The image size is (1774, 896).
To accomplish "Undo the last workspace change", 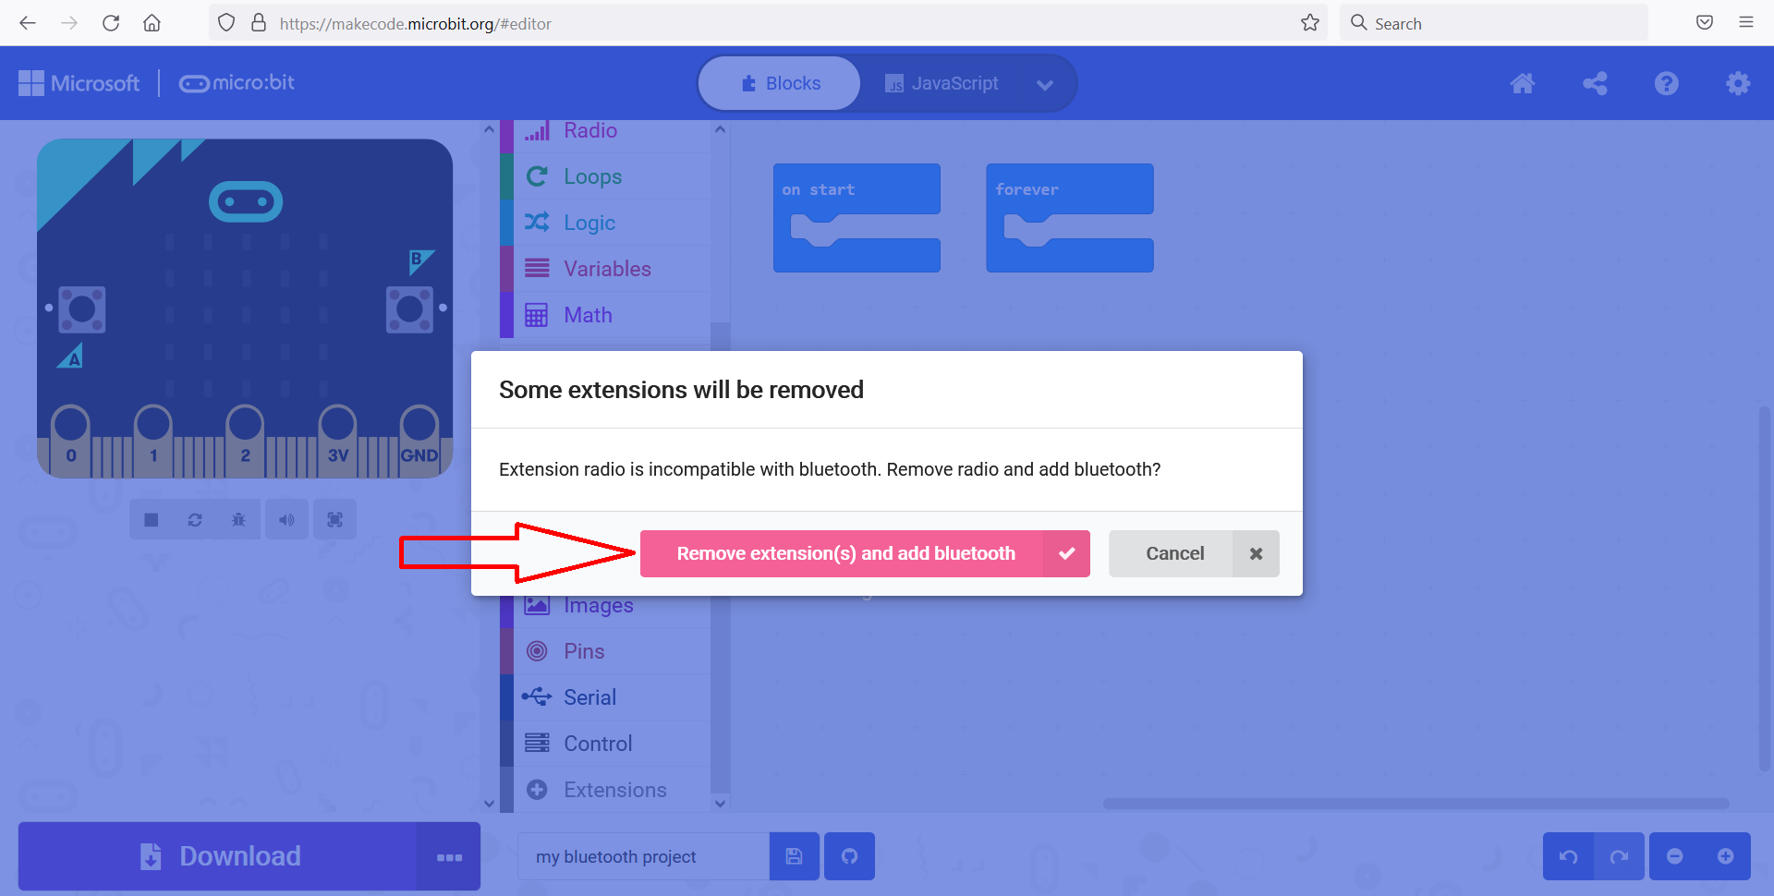I will [x=1568, y=856].
